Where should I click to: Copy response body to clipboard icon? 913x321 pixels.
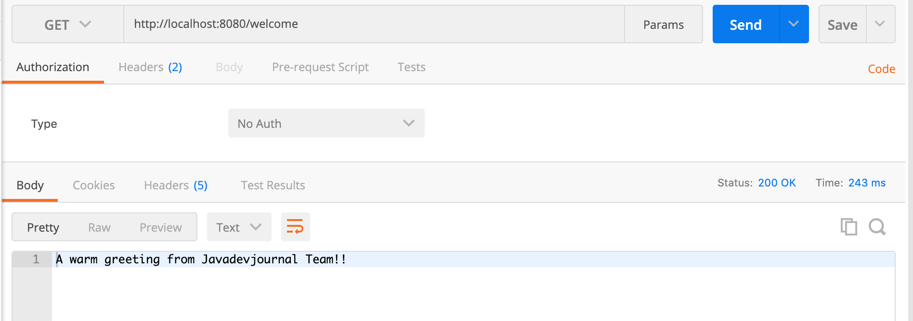(848, 227)
